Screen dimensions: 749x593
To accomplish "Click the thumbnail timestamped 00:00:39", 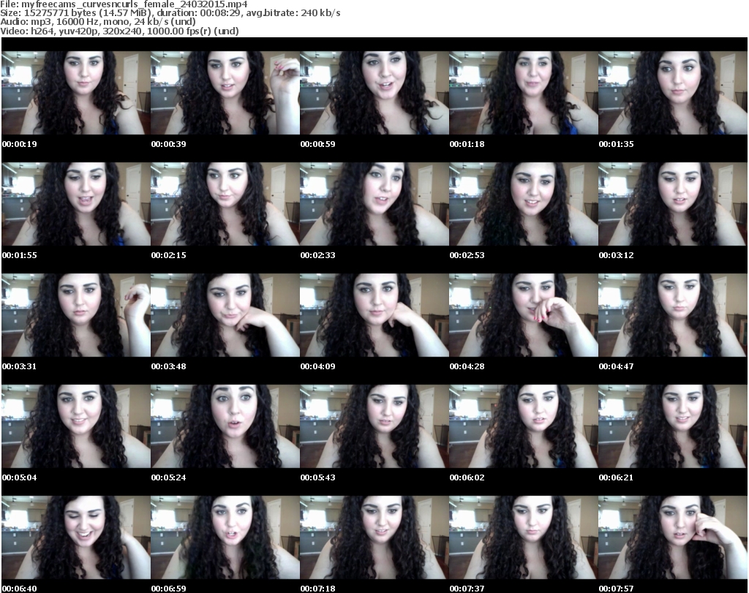I will pyautogui.click(x=225, y=93).
